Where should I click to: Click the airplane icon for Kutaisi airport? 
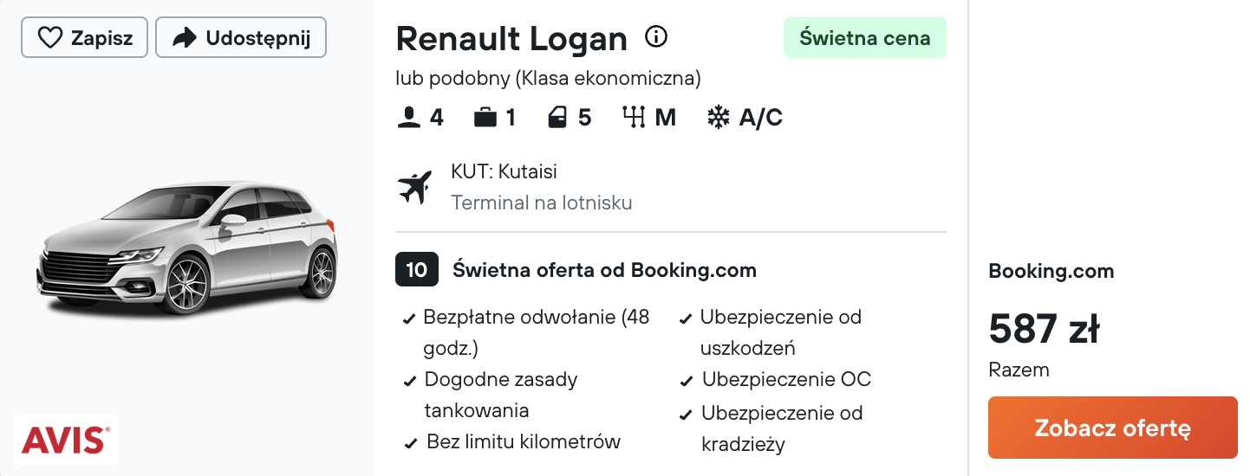[x=414, y=188]
